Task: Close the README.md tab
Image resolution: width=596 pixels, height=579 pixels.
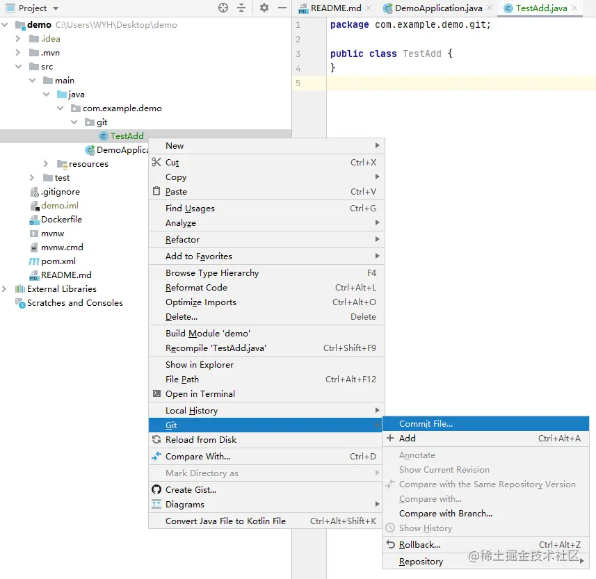Action: (x=369, y=8)
